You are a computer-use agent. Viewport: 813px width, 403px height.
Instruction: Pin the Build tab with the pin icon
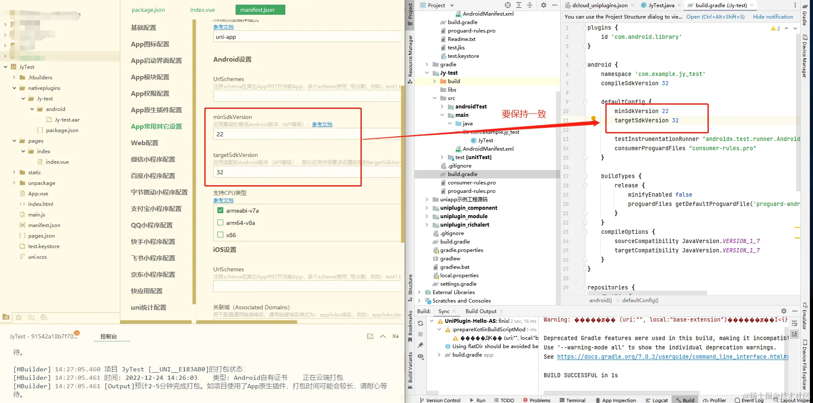coord(420,345)
